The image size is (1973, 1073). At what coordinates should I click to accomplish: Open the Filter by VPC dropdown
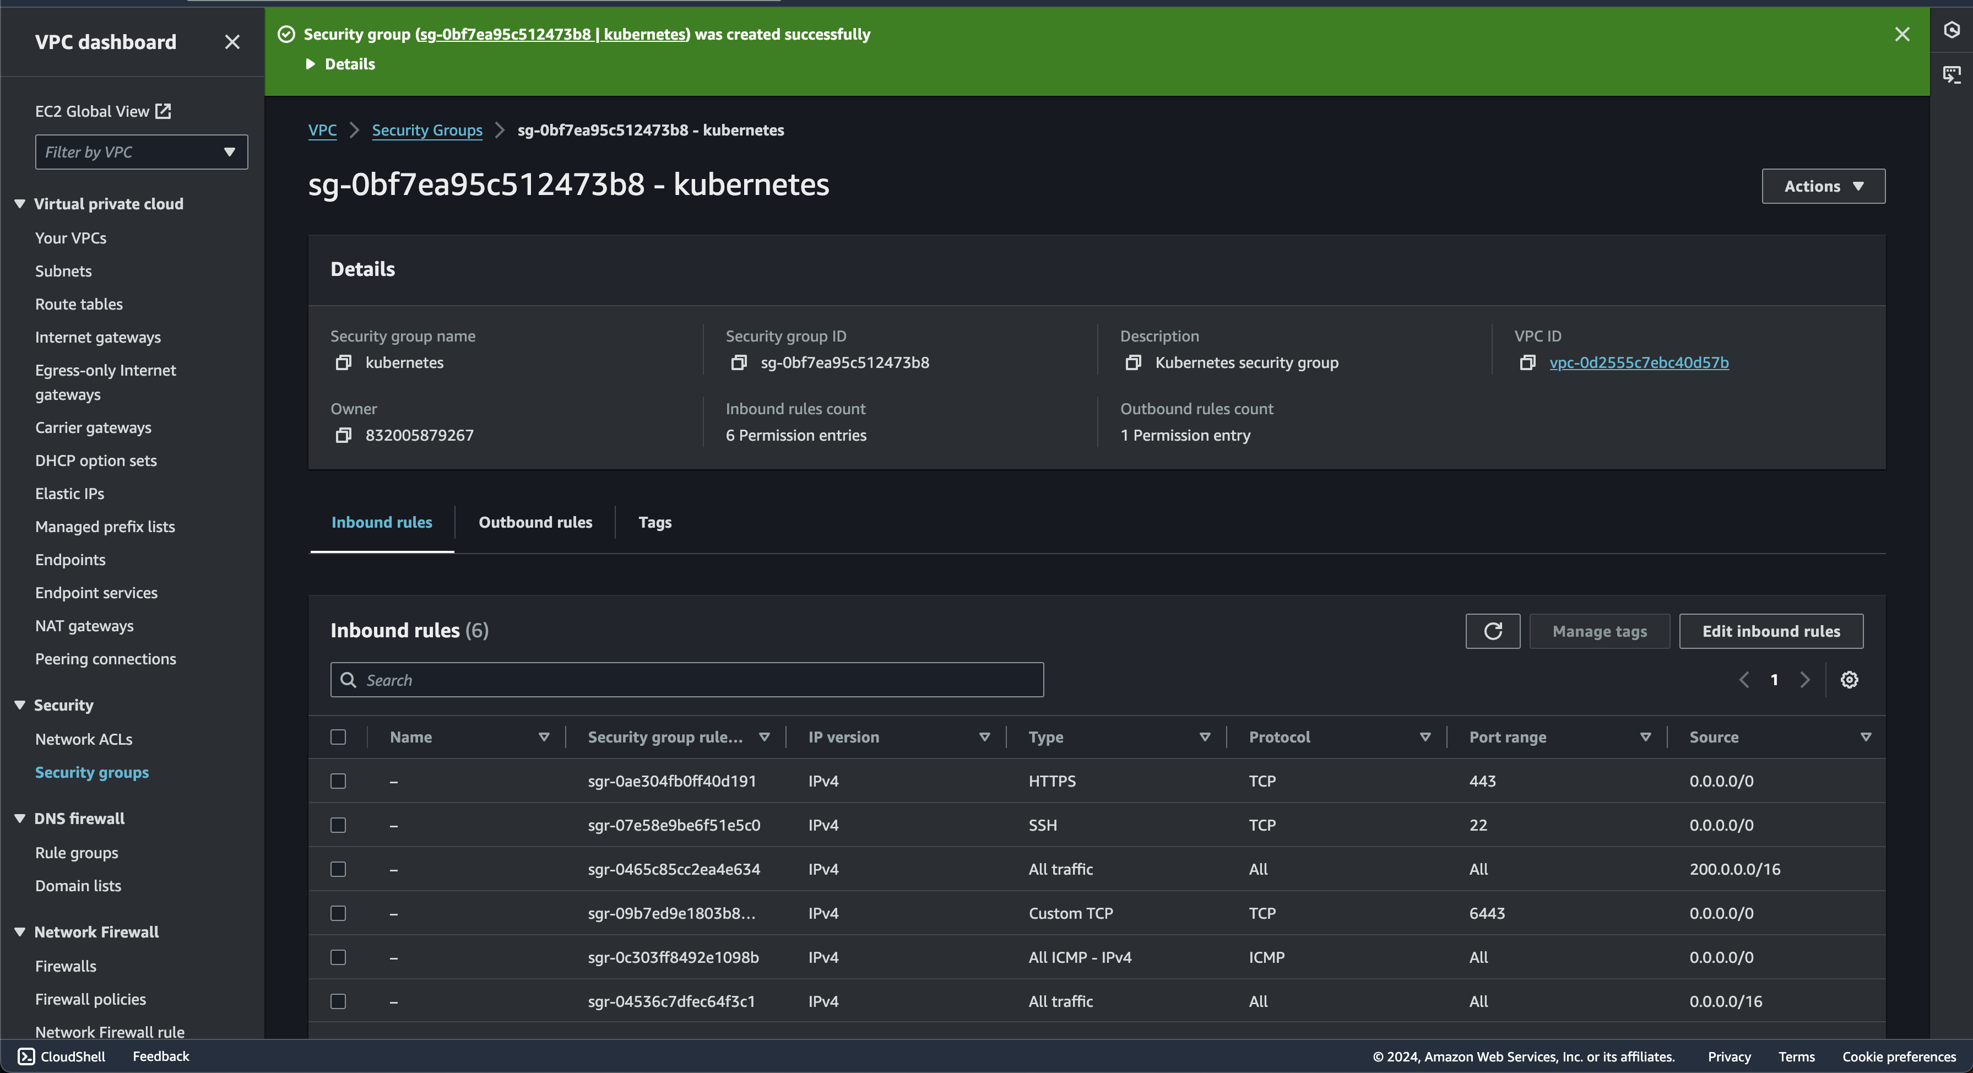pyautogui.click(x=141, y=151)
